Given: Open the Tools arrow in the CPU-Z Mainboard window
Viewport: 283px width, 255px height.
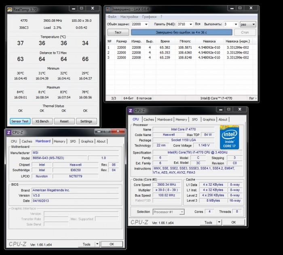Looking at the screenshot, I should coord(97,244).
